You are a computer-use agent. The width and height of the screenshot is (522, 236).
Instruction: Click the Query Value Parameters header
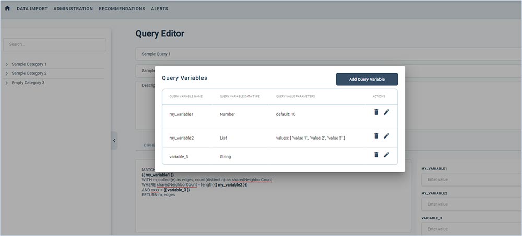pyautogui.click(x=295, y=97)
